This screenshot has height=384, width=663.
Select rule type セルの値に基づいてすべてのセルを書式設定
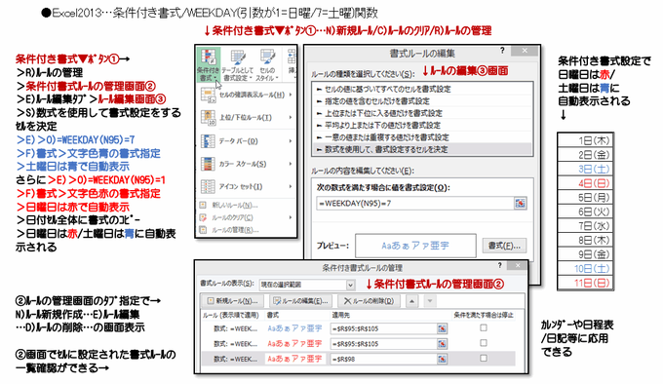click(422, 89)
